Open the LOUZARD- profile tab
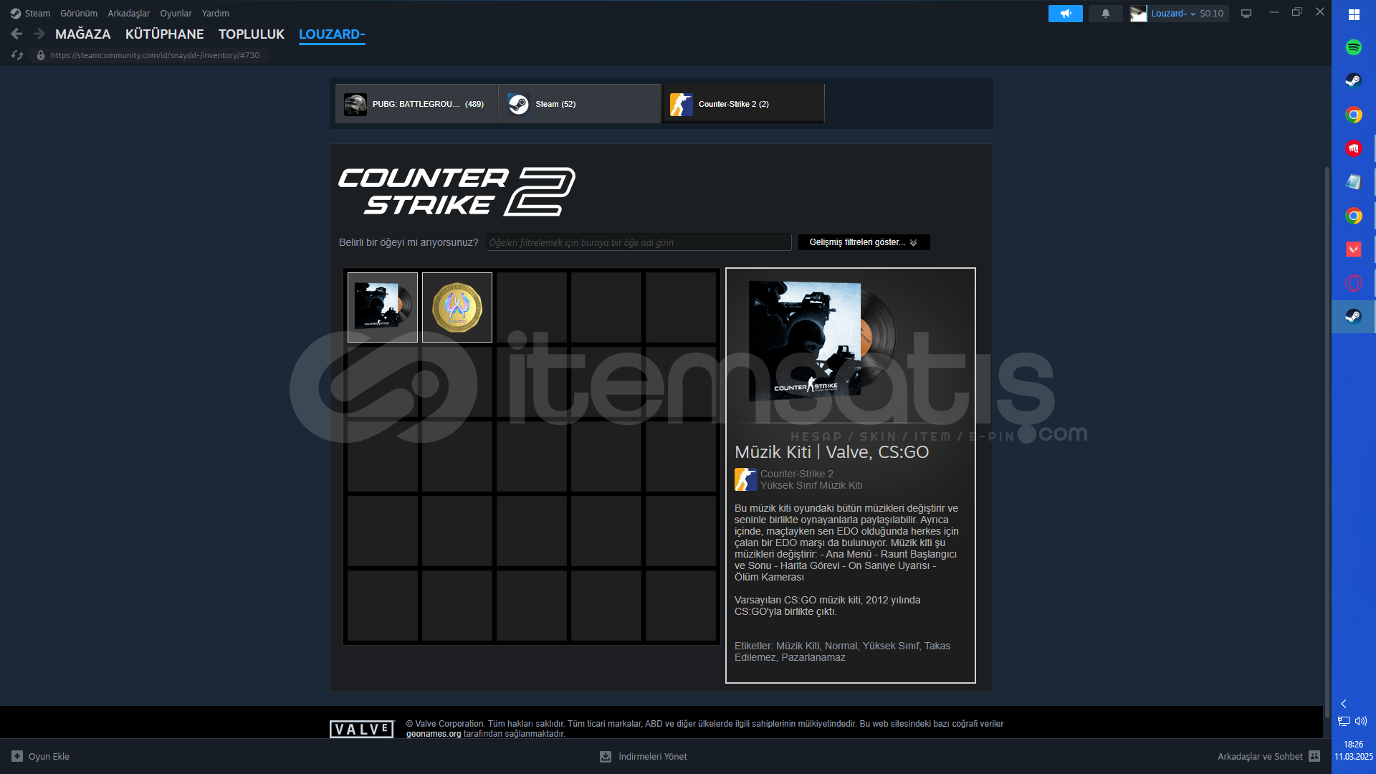Image resolution: width=1376 pixels, height=774 pixels. 332,34
